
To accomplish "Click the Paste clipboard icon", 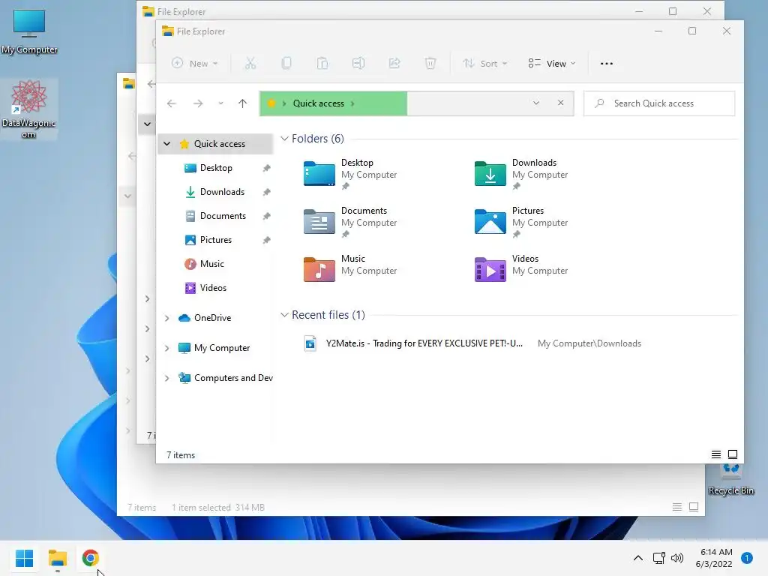I will coord(322,63).
